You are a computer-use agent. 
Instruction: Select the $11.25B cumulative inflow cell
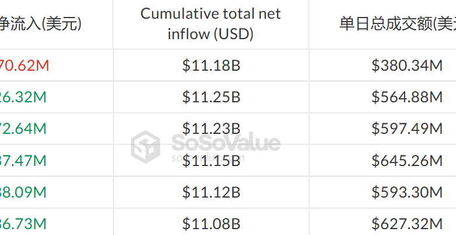coord(211,96)
